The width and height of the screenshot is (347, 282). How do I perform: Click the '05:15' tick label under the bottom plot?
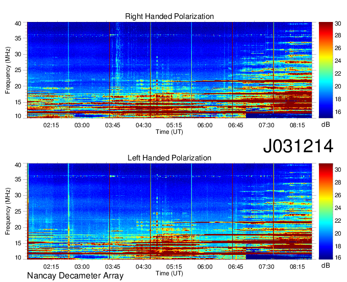pyautogui.click(x=174, y=267)
